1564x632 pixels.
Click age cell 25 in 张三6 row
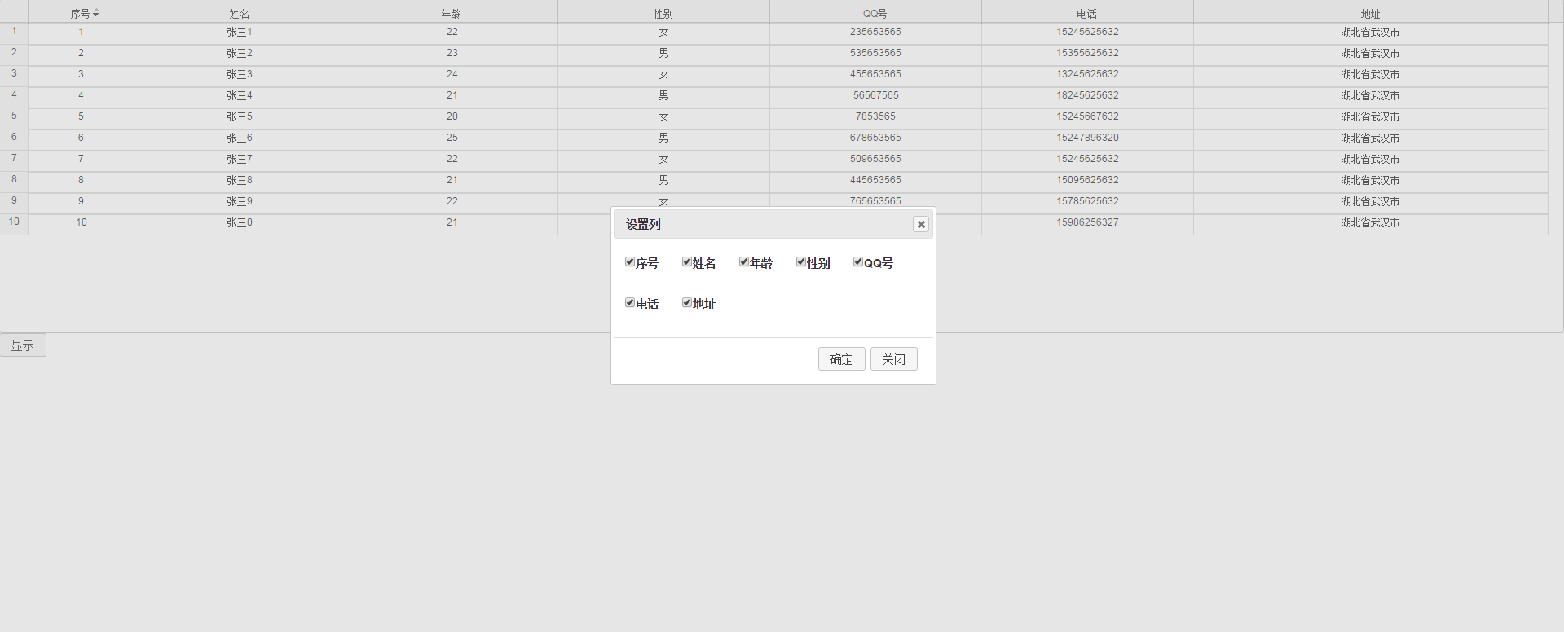coord(452,138)
